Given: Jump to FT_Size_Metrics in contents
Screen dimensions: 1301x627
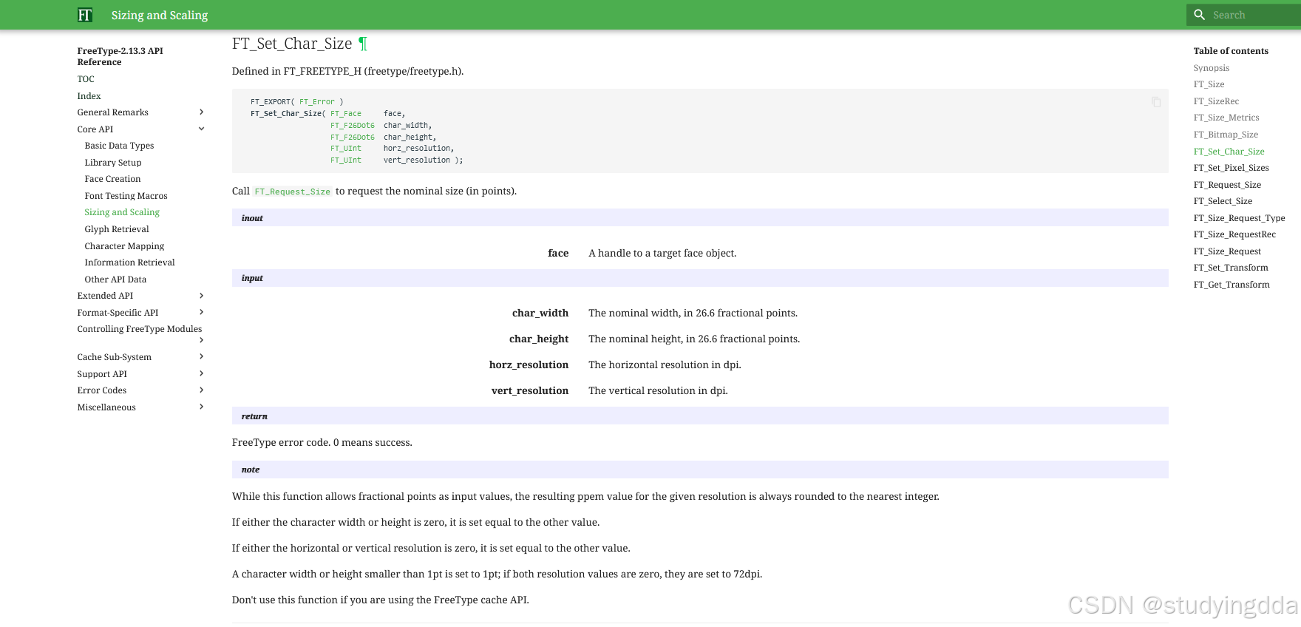Looking at the screenshot, I should [1226, 118].
